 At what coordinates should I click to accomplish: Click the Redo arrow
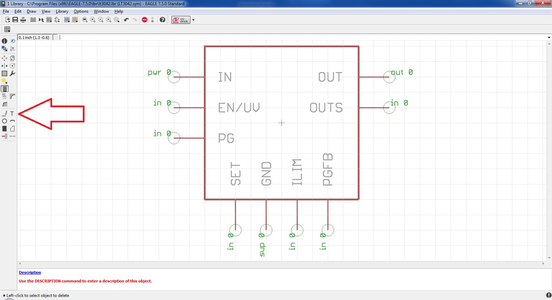tap(135, 20)
